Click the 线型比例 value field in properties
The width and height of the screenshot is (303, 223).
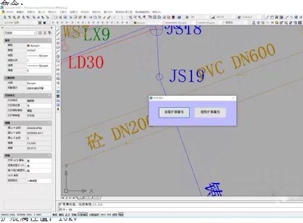(39, 61)
